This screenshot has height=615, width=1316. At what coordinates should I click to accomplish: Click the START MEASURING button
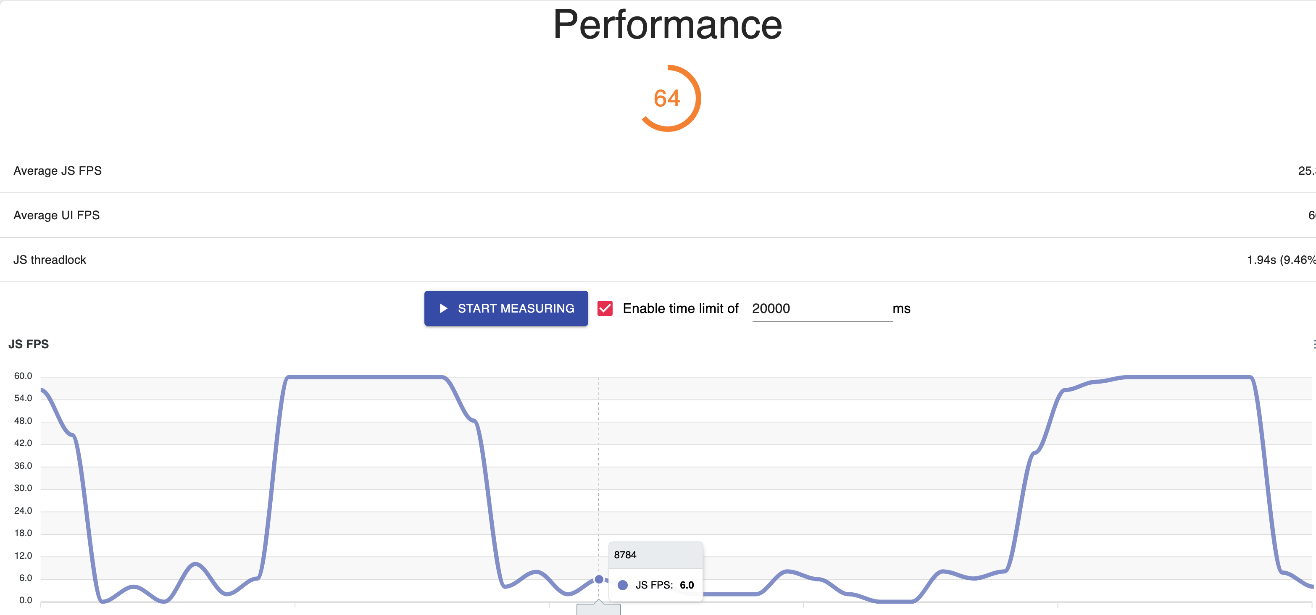pyautogui.click(x=505, y=308)
